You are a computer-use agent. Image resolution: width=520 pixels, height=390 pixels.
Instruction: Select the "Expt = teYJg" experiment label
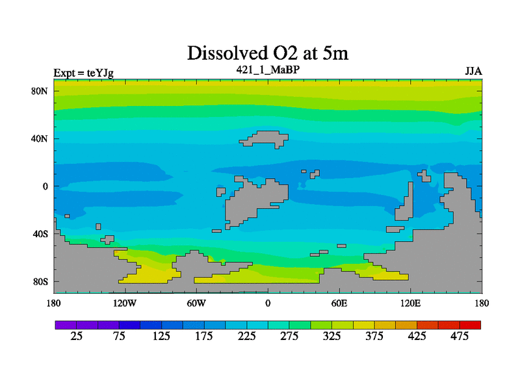click(83, 73)
